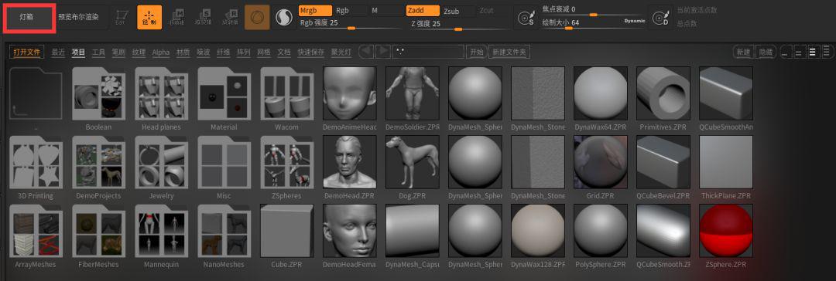
Task: Go up via the parent folder icon
Action: [x=36, y=93]
